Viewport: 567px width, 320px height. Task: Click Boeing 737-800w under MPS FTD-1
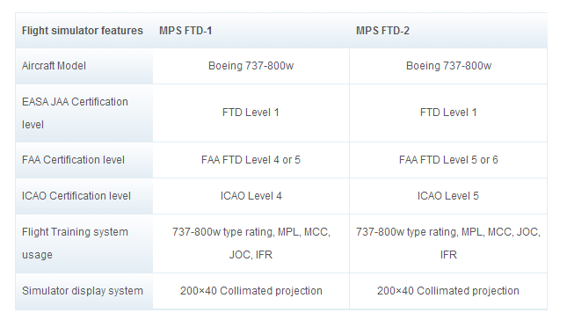(x=251, y=66)
